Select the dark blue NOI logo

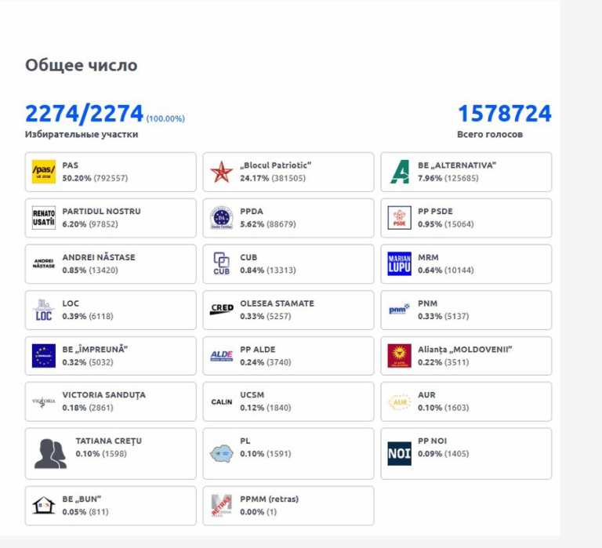399,453
